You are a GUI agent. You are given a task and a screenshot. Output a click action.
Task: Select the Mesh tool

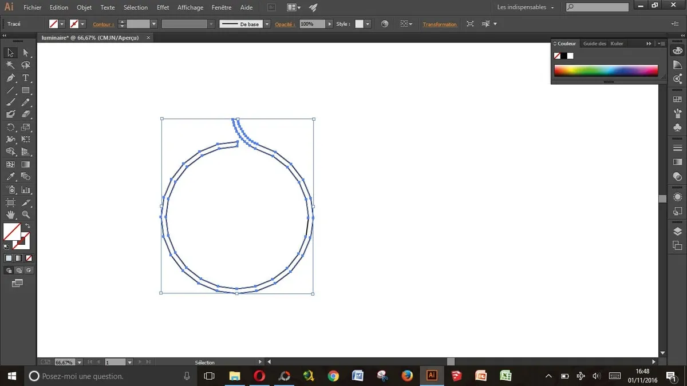point(11,165)
